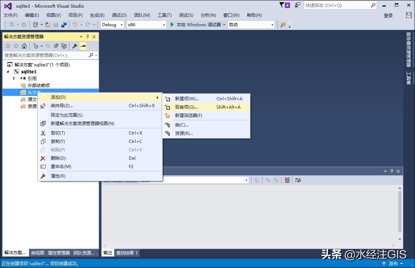This screenshot has width=415, height=268.
Task: Select 现有项(G)... from the submenu
Action: pos(206,107)
